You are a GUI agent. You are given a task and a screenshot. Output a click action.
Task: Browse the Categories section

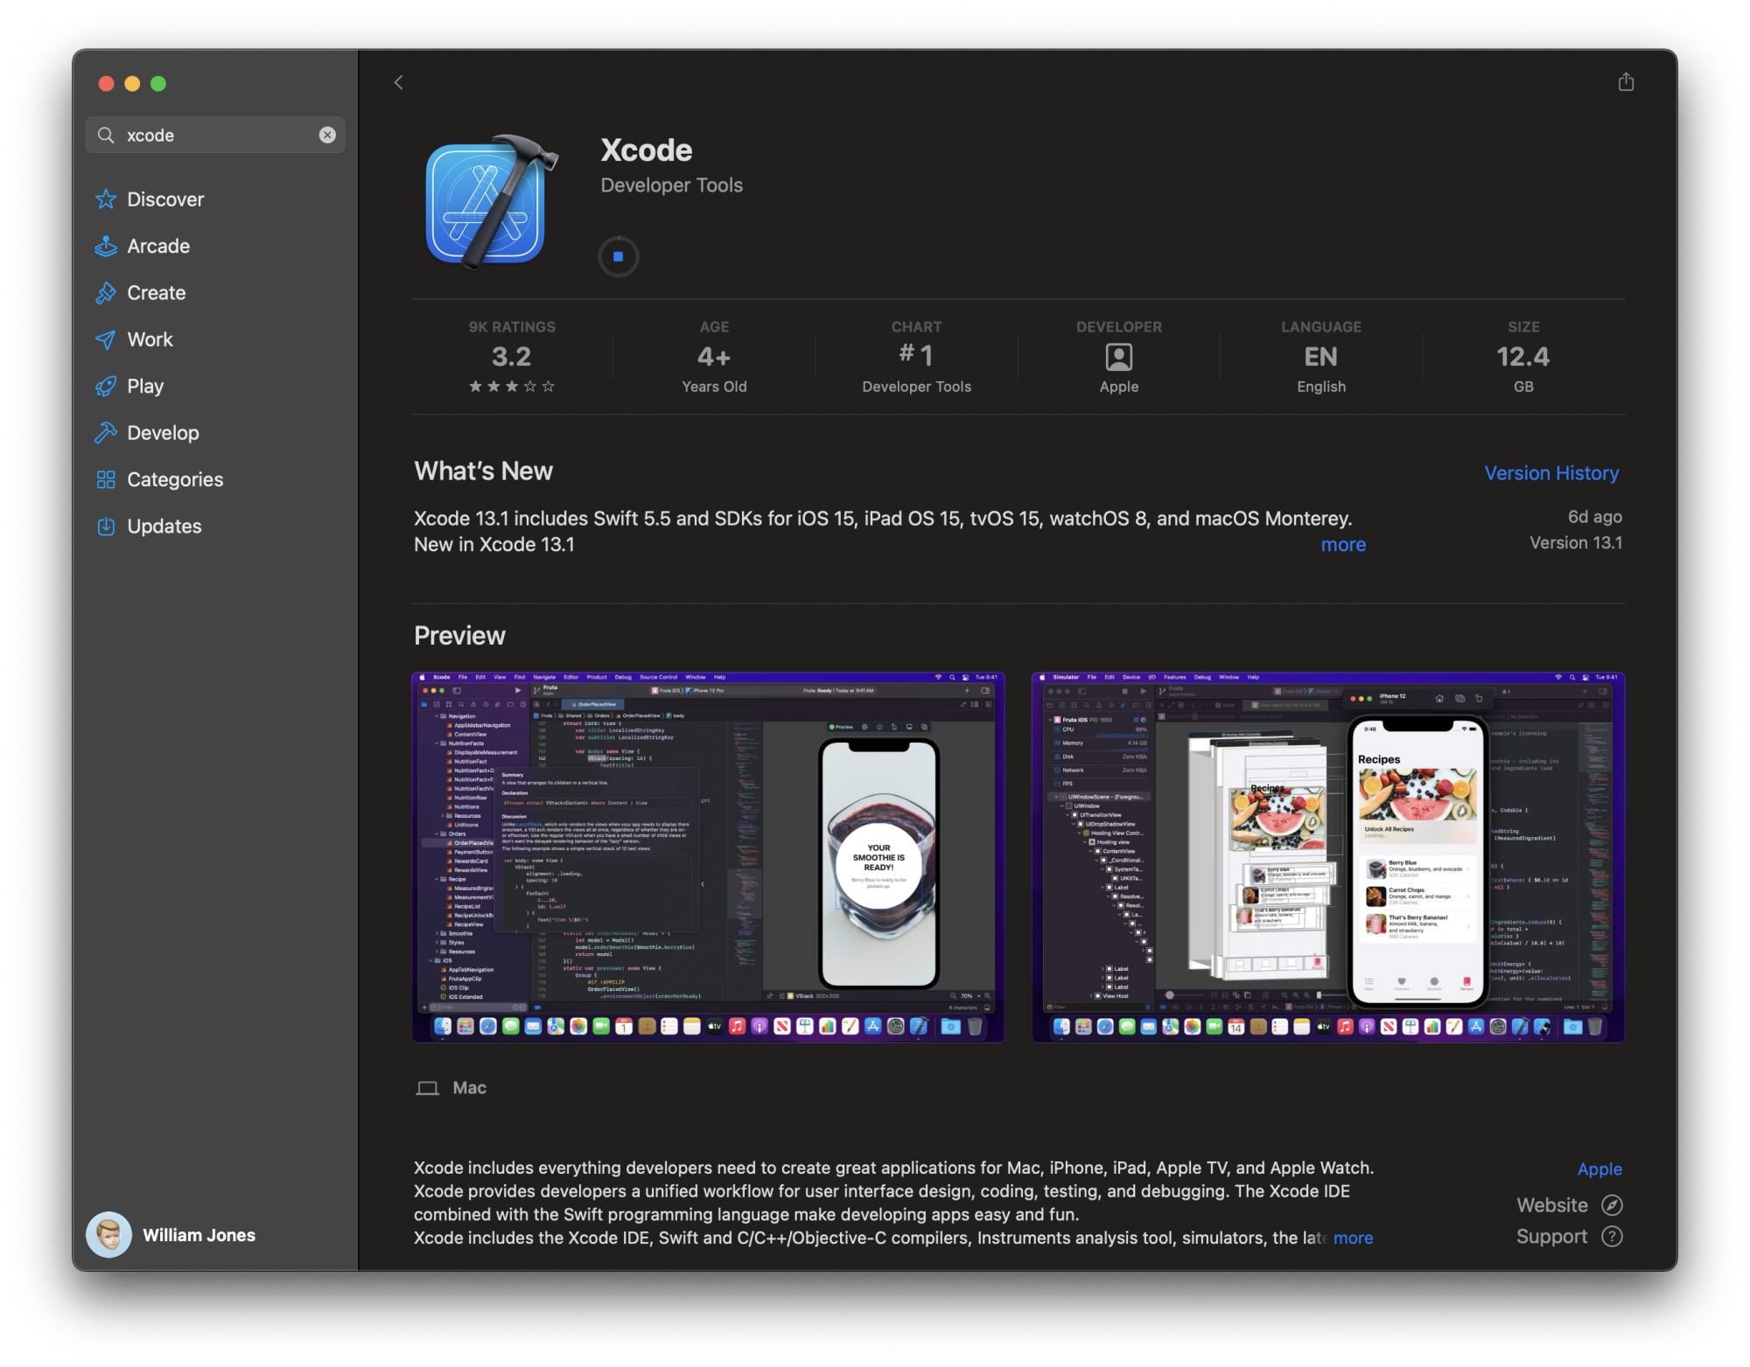tap(174, 479)
